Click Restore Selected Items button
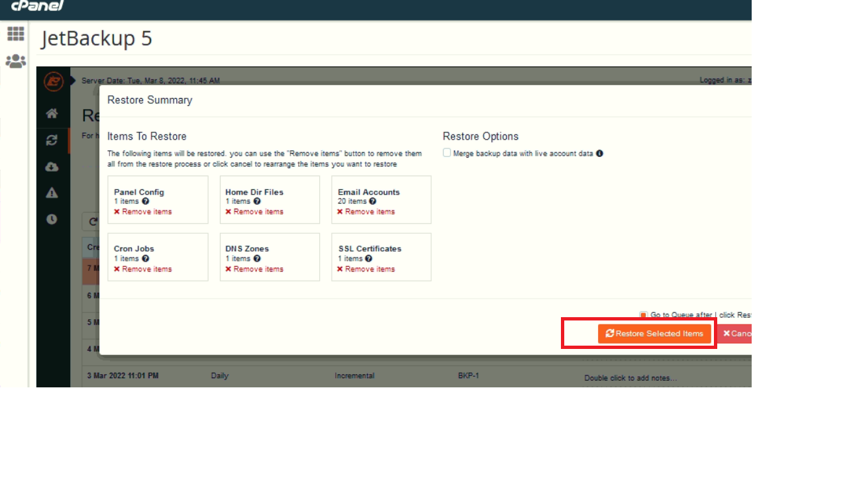The height and width of the screenshot is (488, 853). coord(654,334)
